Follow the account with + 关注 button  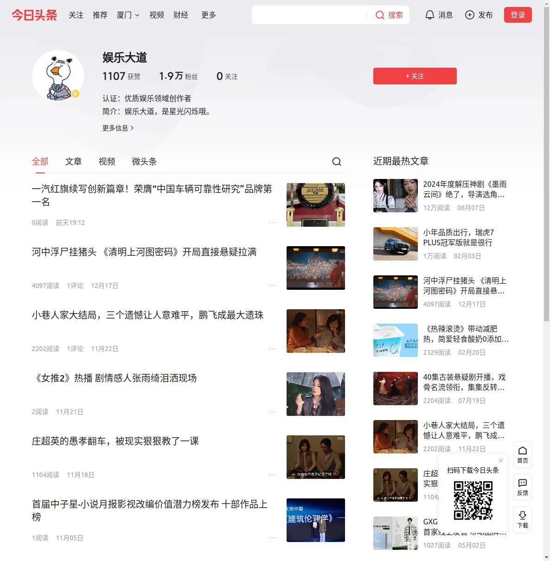(x=415, y=76)
